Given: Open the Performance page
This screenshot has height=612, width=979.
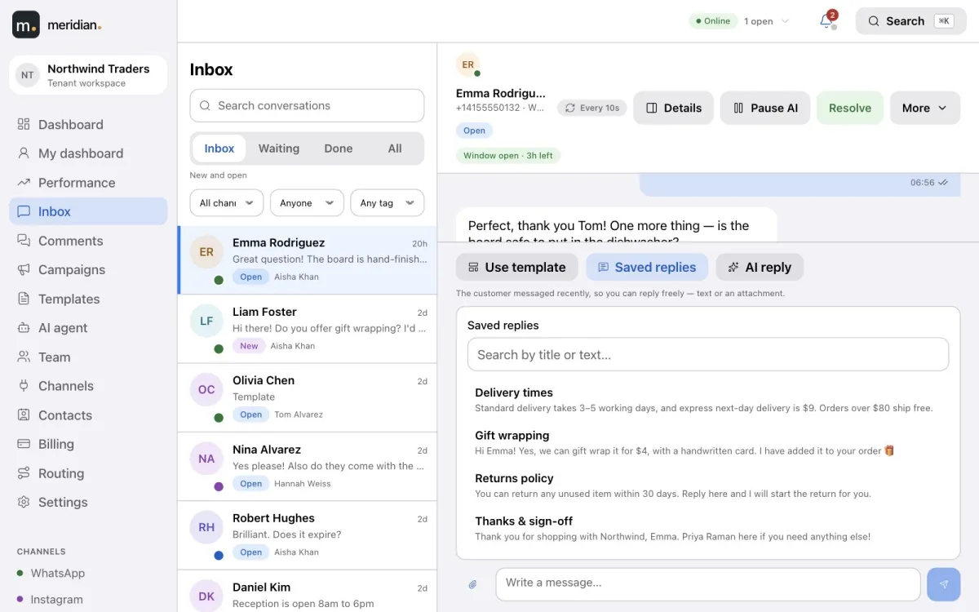Looking at the screenshot, I should click(x=88, y=183).
